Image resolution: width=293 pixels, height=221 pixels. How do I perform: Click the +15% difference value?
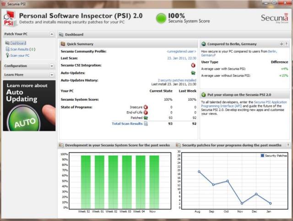[283, 75]
